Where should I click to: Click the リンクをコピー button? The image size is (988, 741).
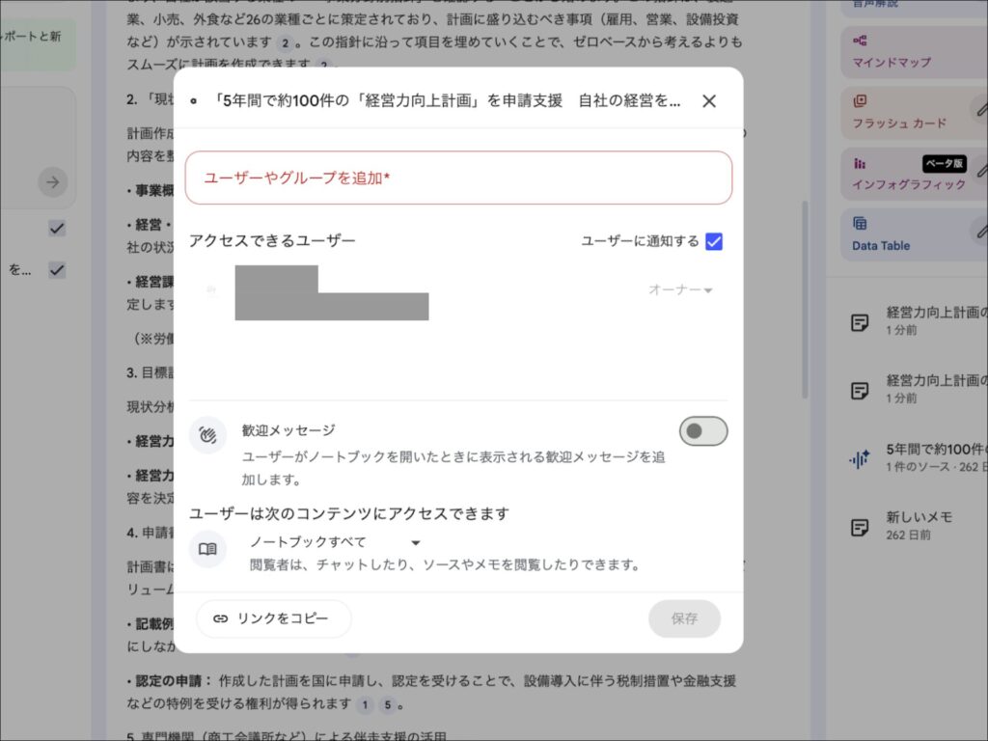pos(273,618)
